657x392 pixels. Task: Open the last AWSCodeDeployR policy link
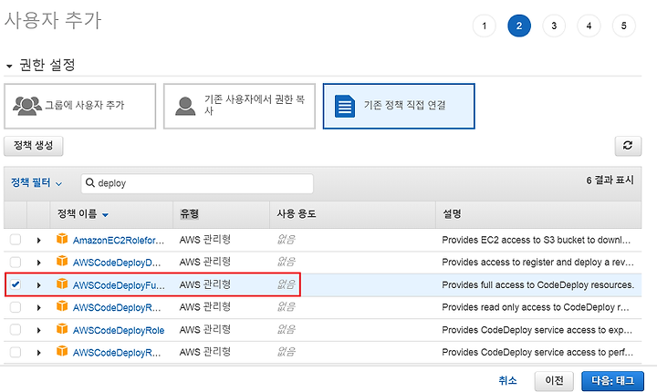point(117,353)
